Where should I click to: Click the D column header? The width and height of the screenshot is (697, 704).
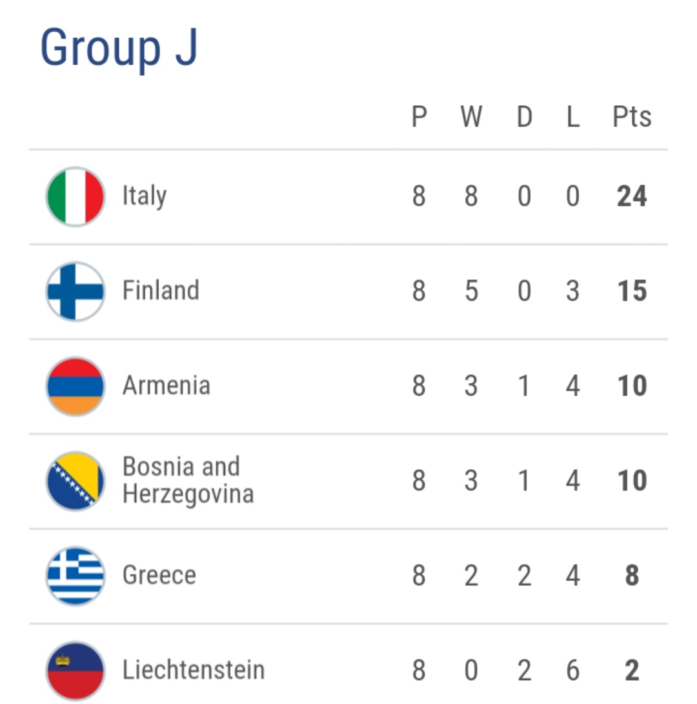point(524,117)
